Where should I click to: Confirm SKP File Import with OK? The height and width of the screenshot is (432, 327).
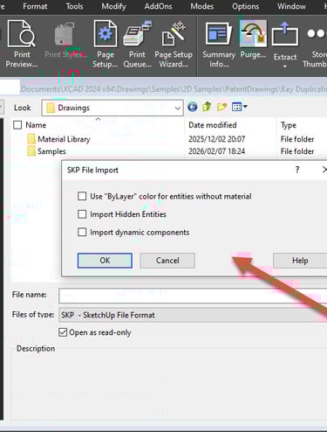pyautogui.click(x=105, y=261)
